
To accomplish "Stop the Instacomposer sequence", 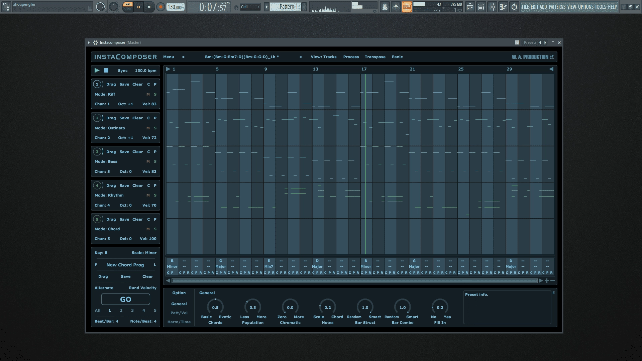I will point(106,71).
